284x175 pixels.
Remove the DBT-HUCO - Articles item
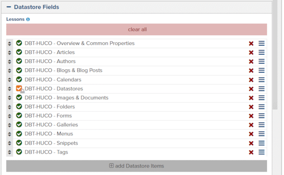pos(251,53)
